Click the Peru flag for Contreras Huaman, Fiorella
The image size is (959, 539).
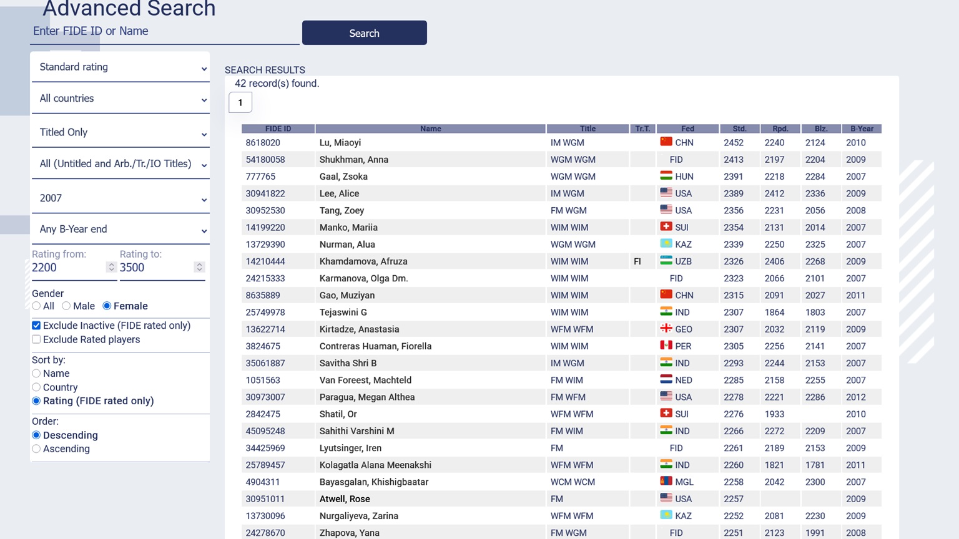pos(666,345)
